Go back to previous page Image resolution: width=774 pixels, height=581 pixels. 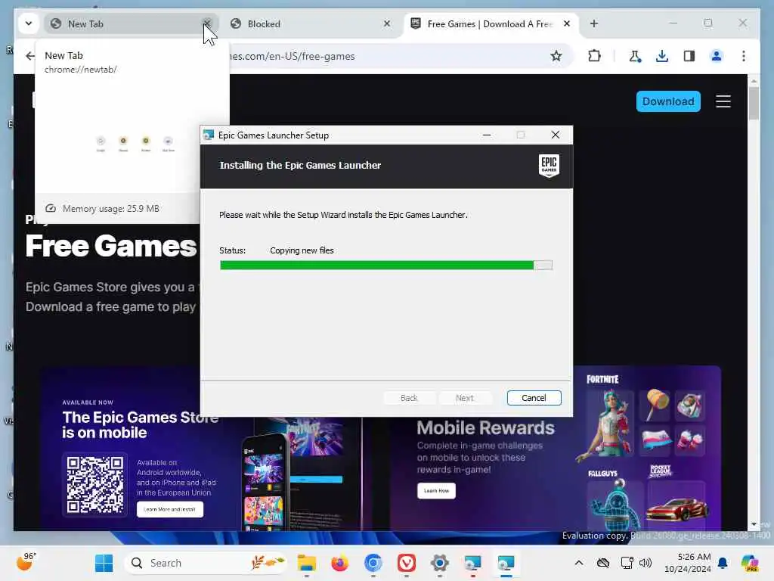(30, 56)
